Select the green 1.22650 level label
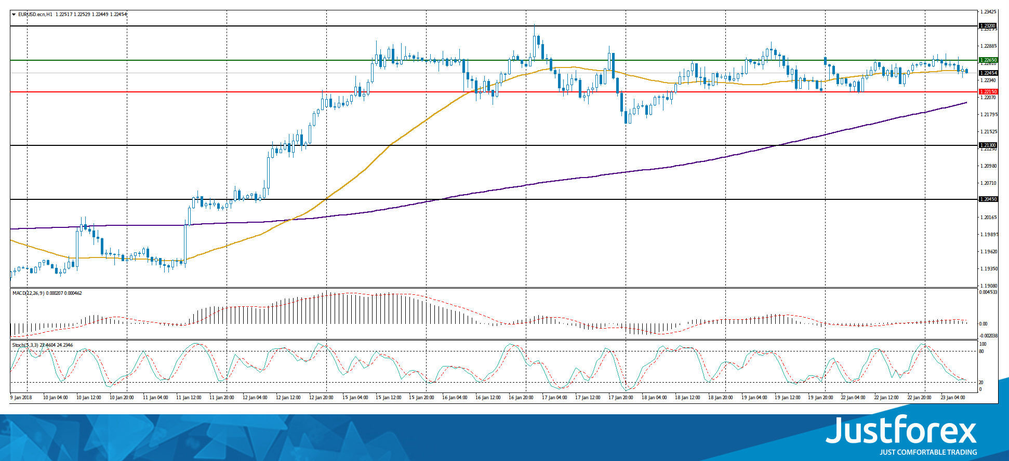Viewport: 1009px width, 461px height. coord(988,60)
